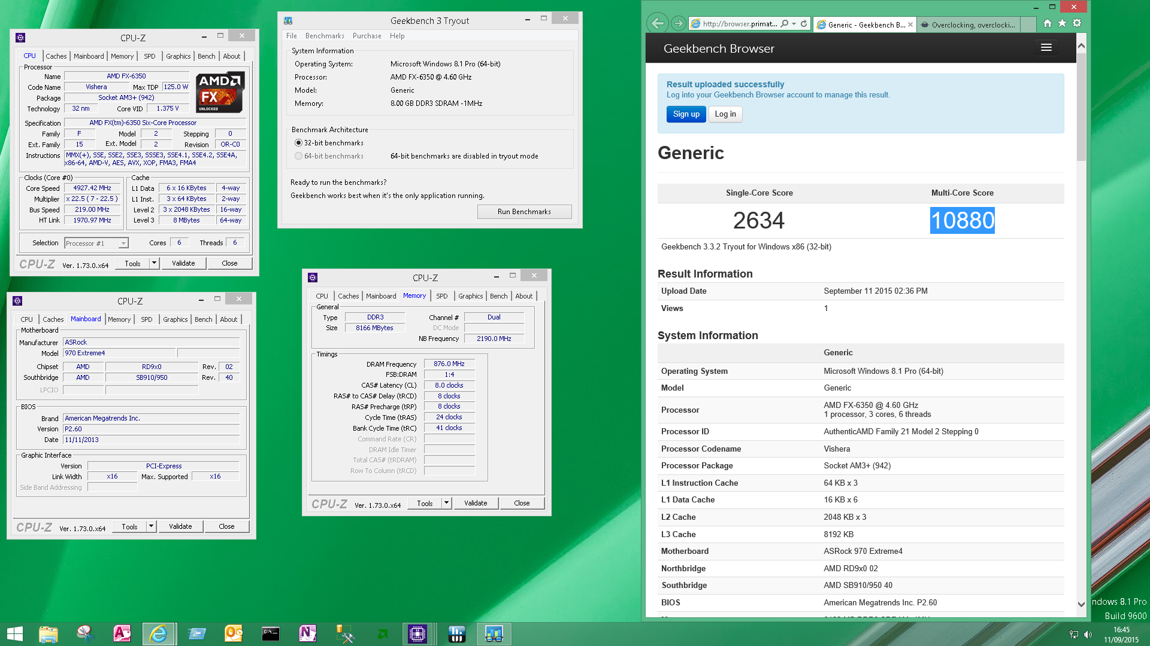This screenshot has width=1150, height=646.
Task: Open the volume control in system tray
Action: (1088, 635)
